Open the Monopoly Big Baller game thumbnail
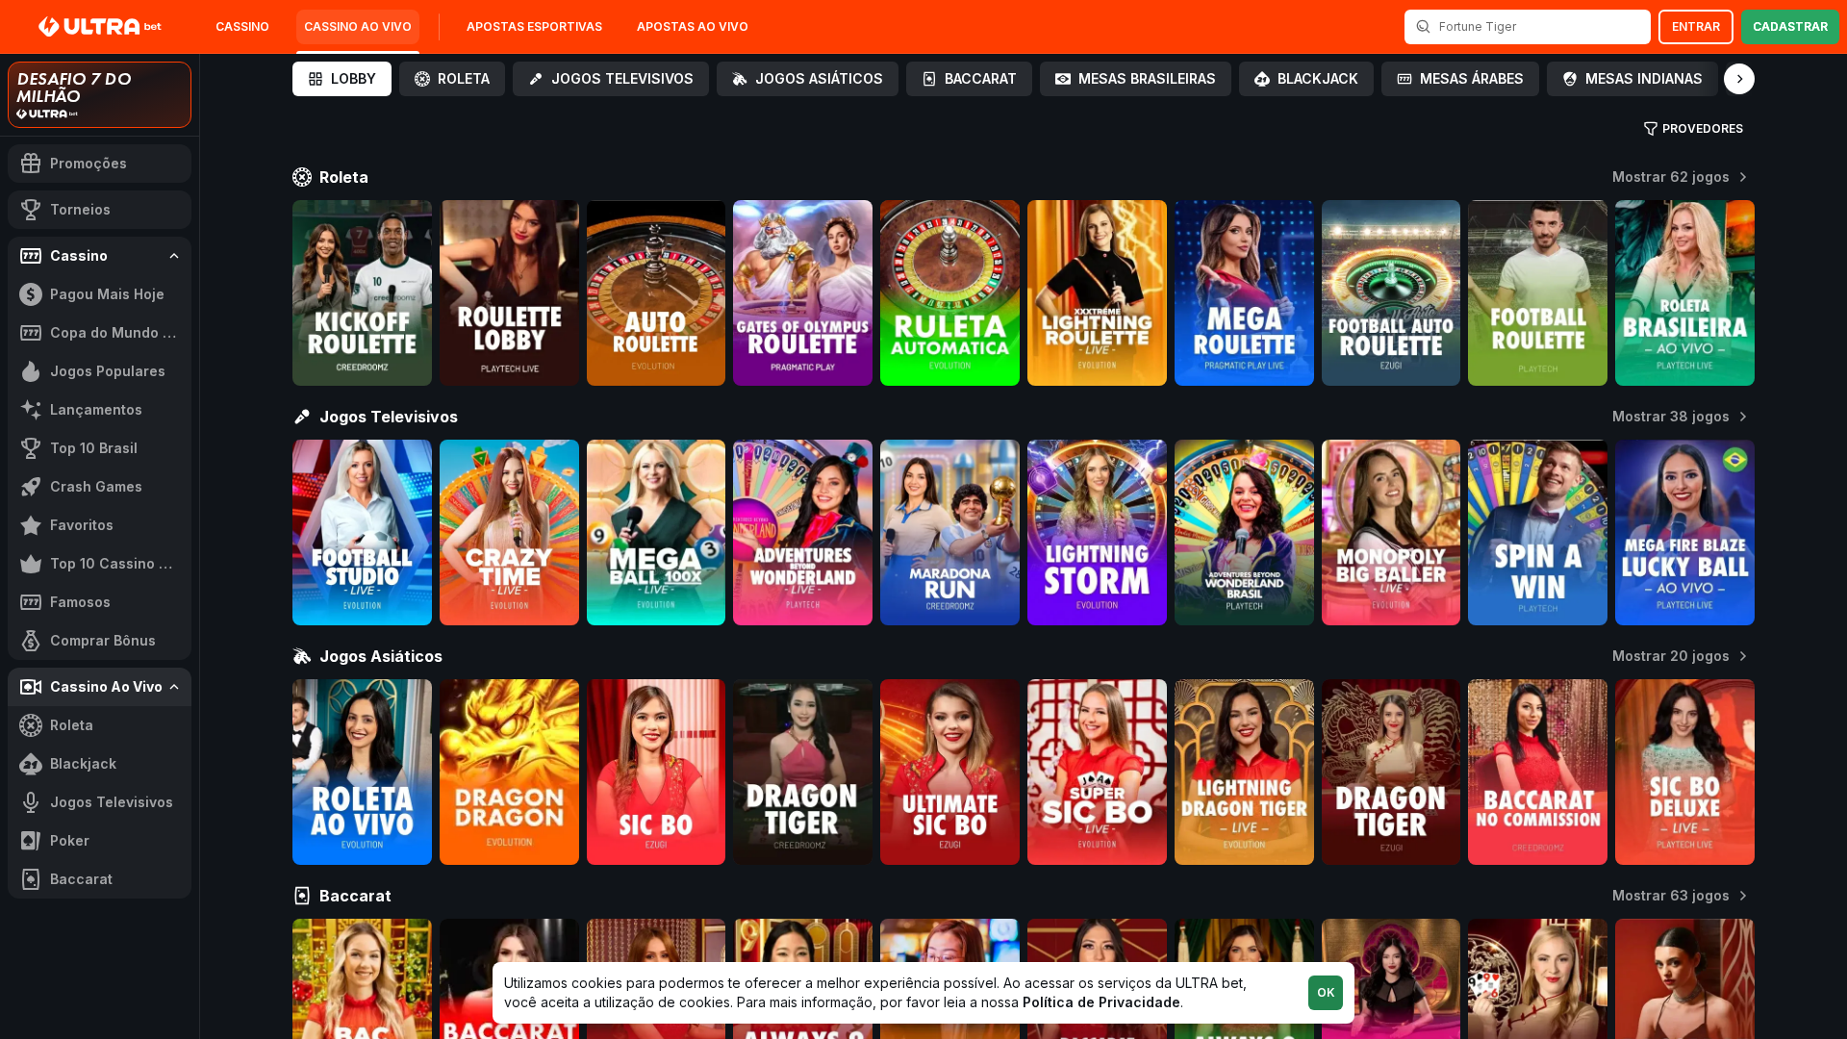The image size is (1847, 1039). pyautogui.click(x=1391, y=532)
